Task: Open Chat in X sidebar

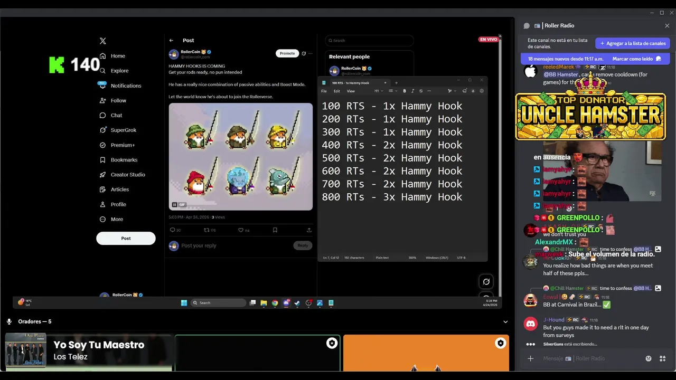Action: tap(111, 115)
